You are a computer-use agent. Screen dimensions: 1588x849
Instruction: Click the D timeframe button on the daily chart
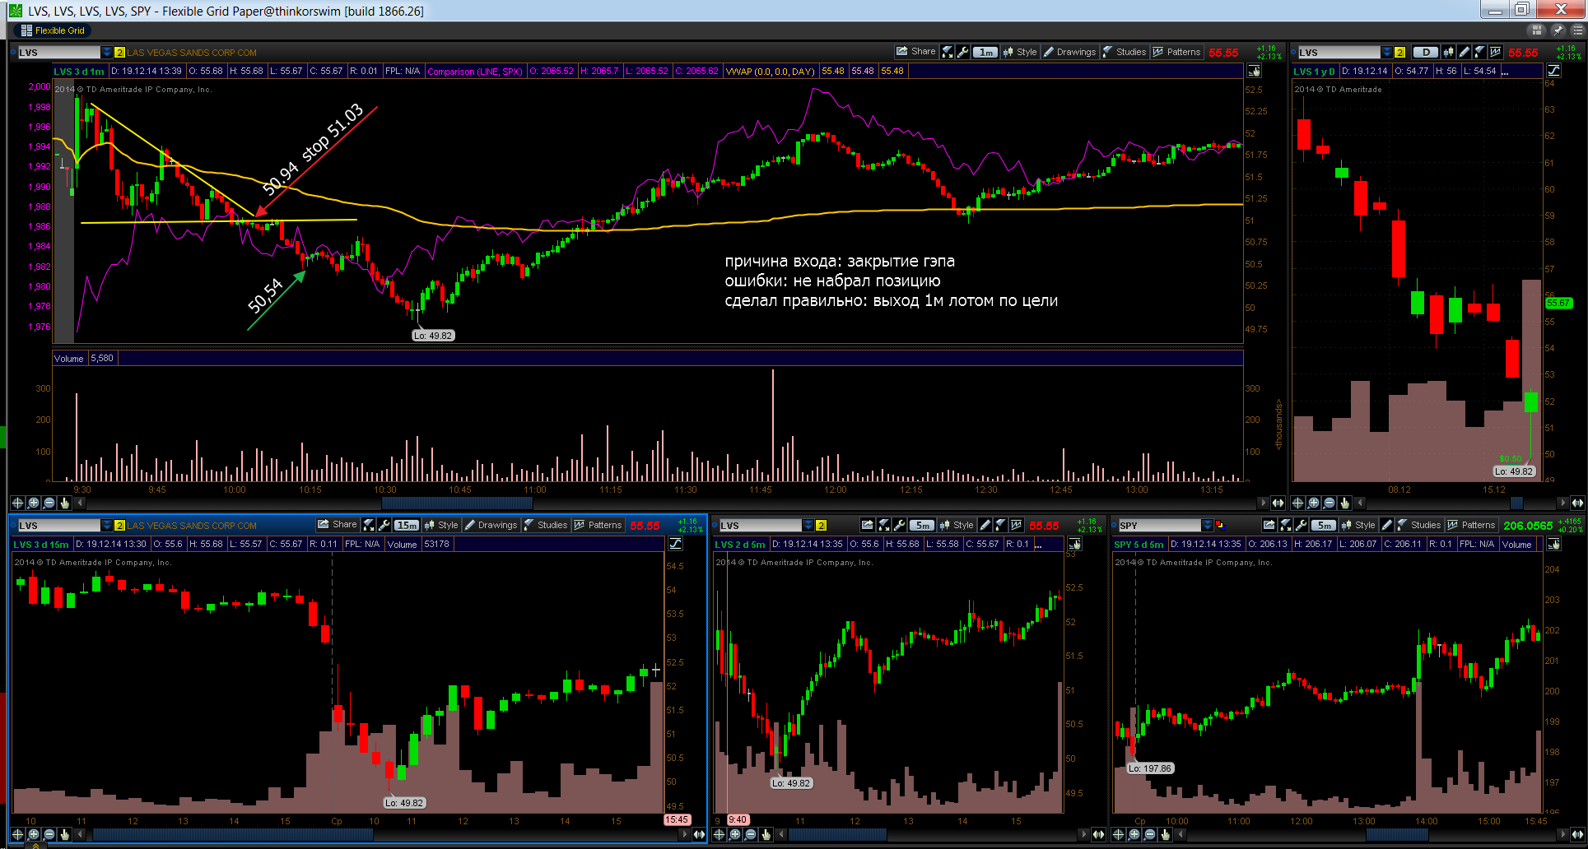pyautogui.click(x=1425, y=52)
